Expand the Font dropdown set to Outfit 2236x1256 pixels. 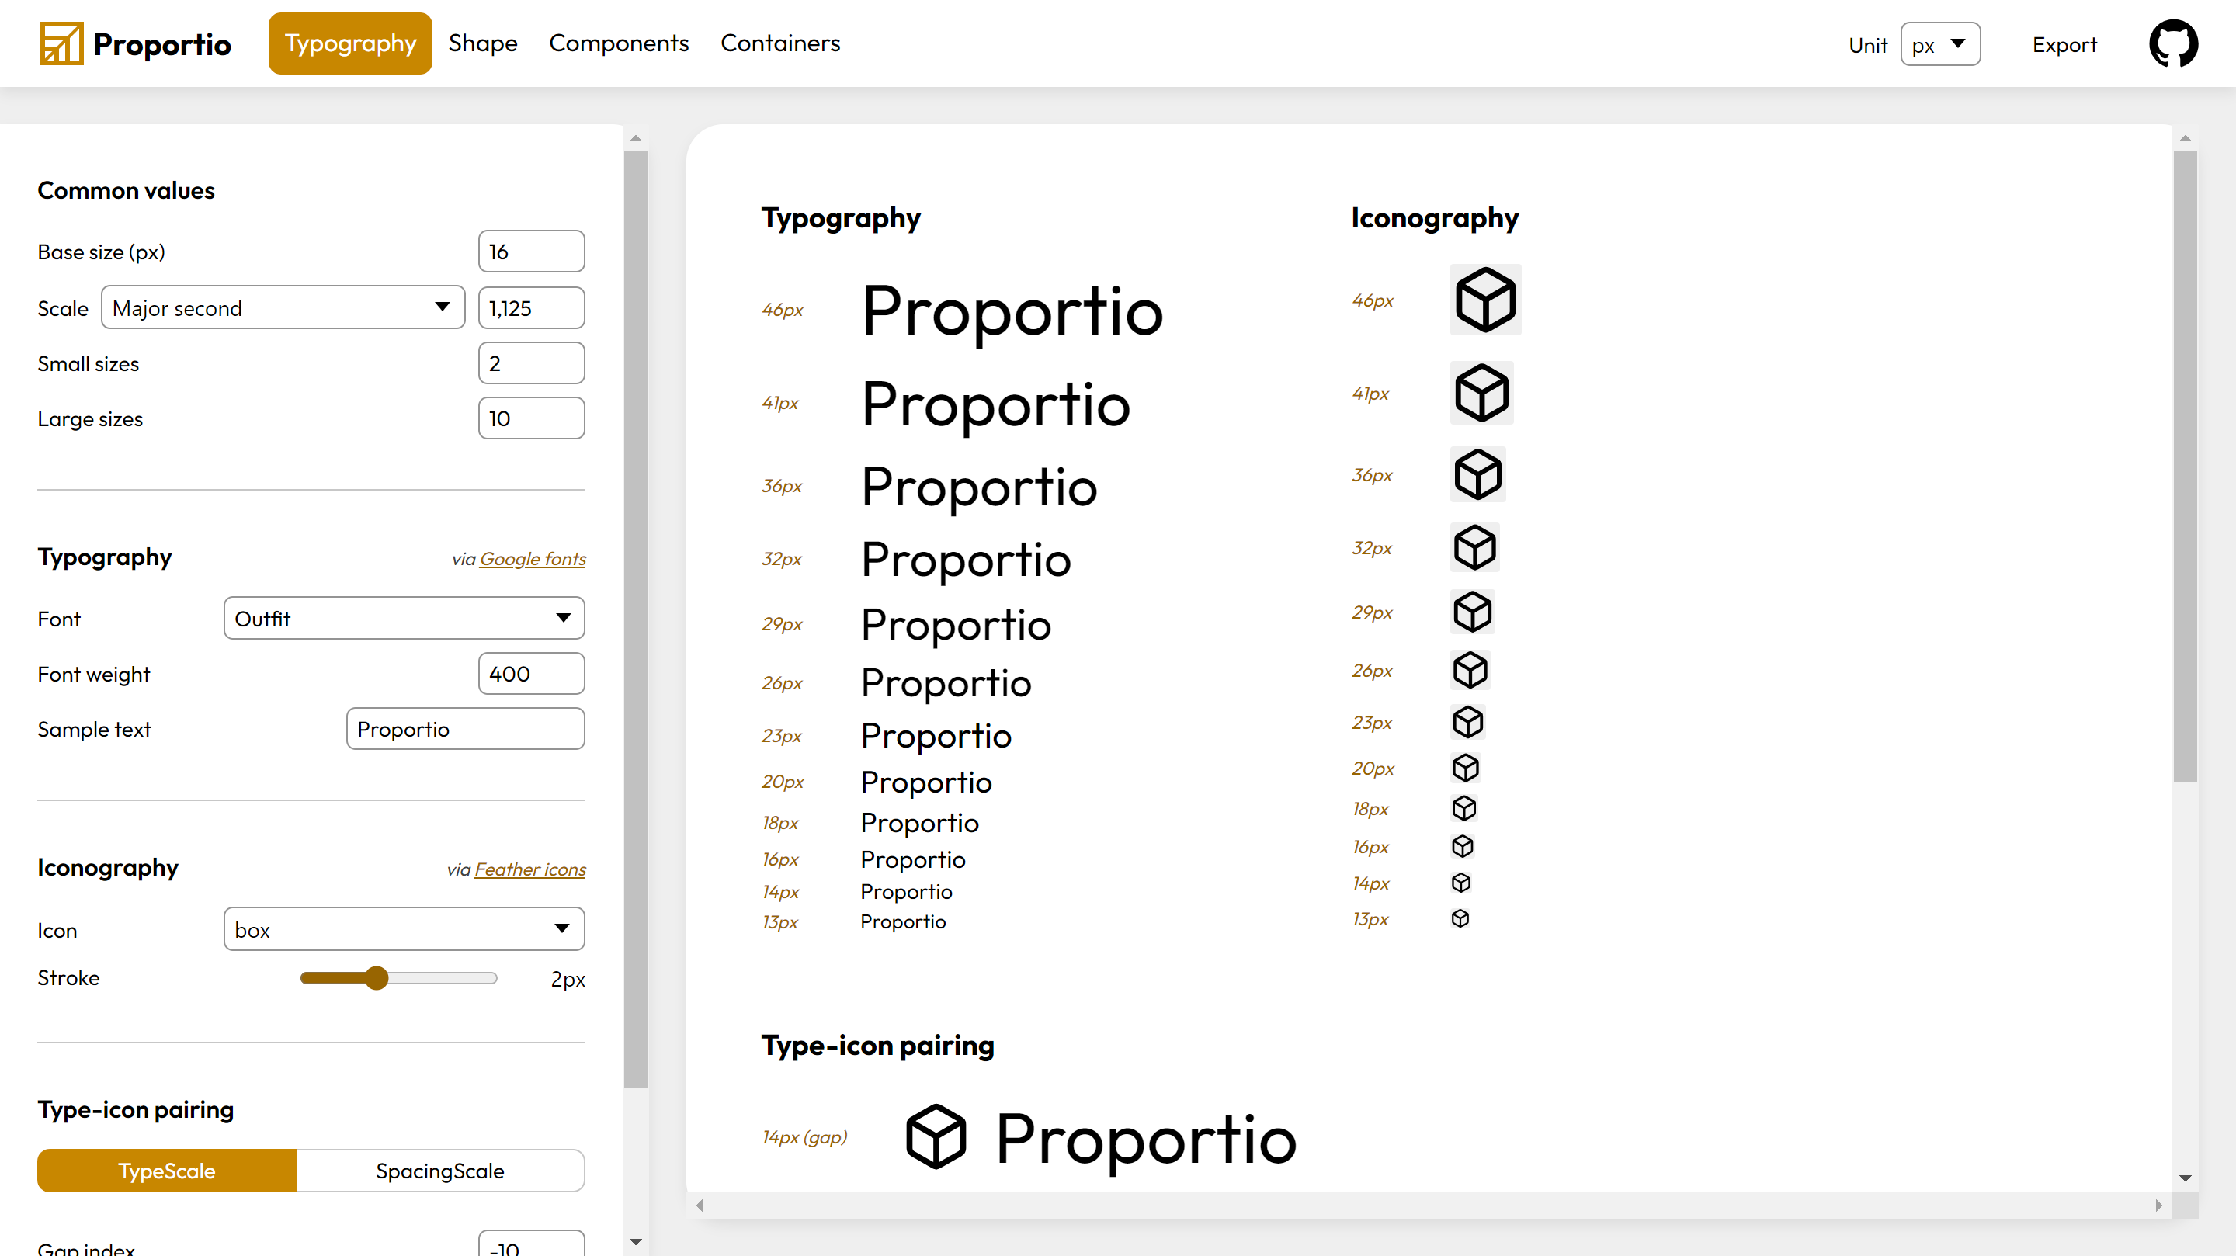click(404, 618)
